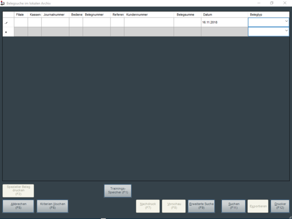Open the Belegtyp dropdown in the first row
This screenshot has height=219, width=292.
(286, 22)
